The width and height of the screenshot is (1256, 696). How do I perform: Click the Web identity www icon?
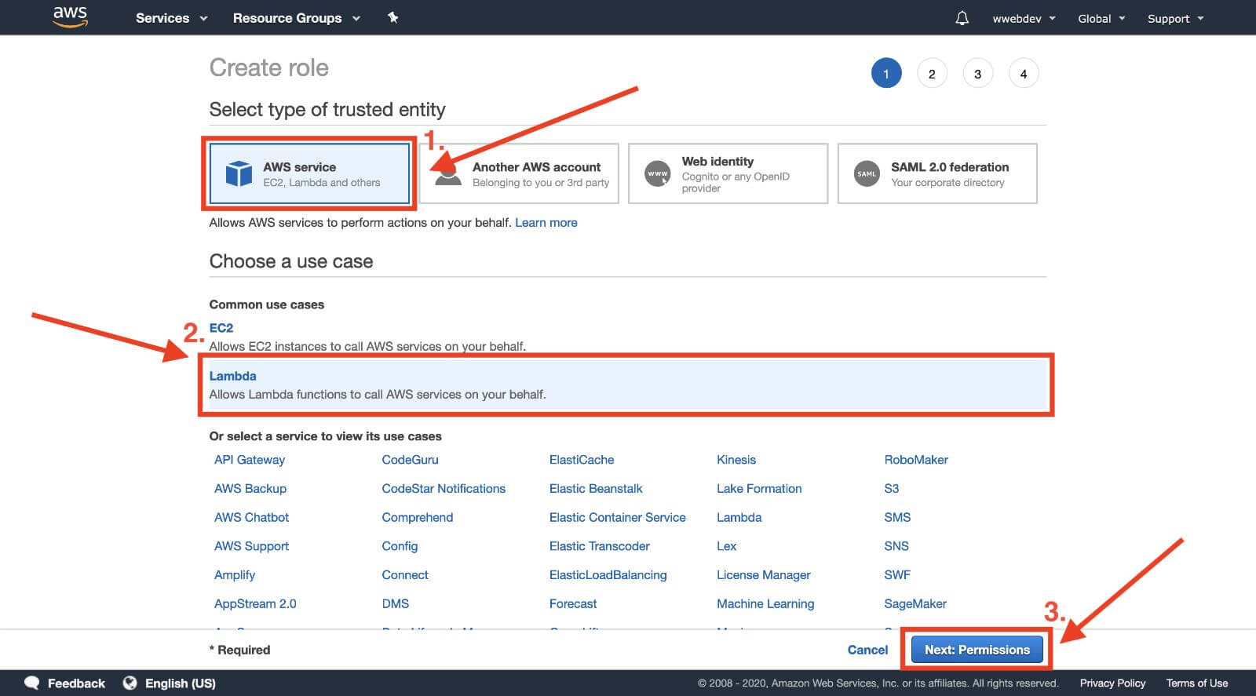tap(658, 173)
